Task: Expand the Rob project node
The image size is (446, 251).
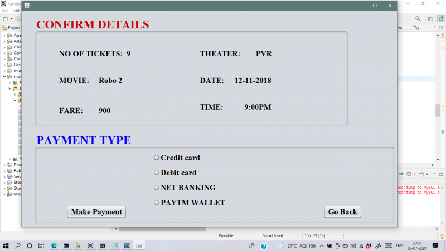Action: (4, 171)
